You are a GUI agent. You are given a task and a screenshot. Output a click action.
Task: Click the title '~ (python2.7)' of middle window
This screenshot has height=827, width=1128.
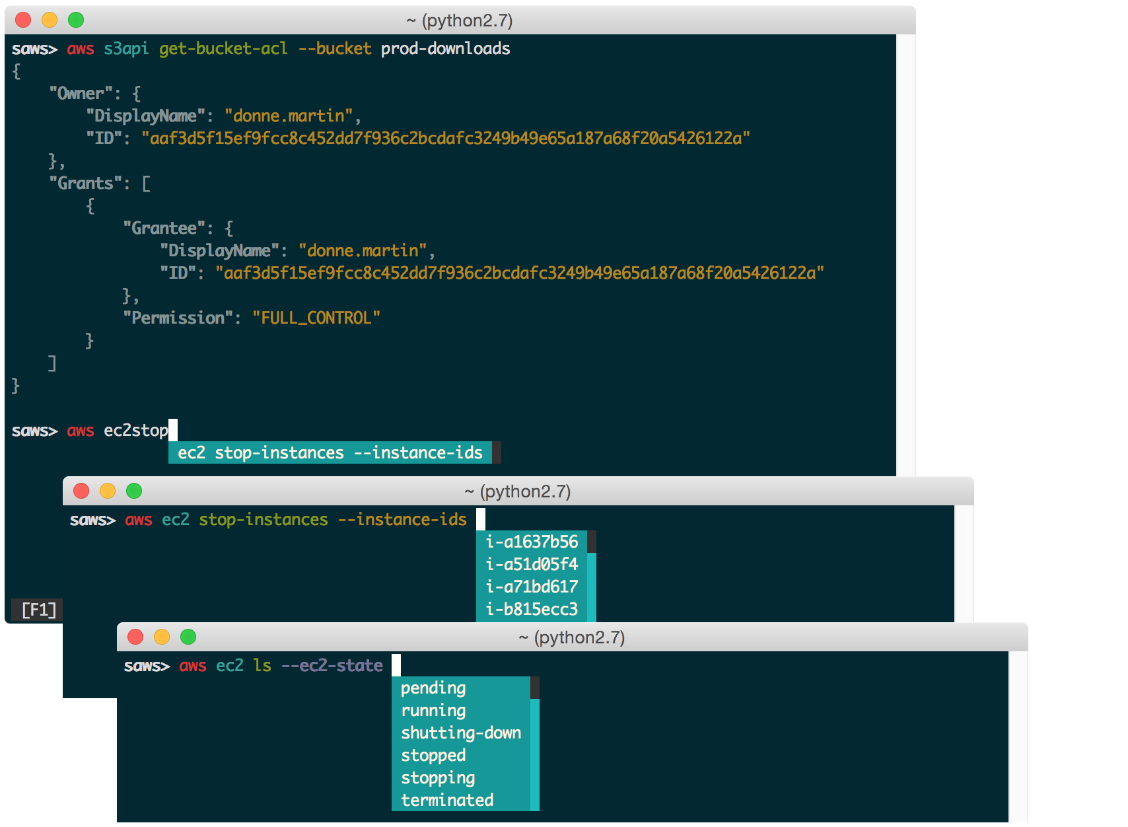[x=518, y=491]
